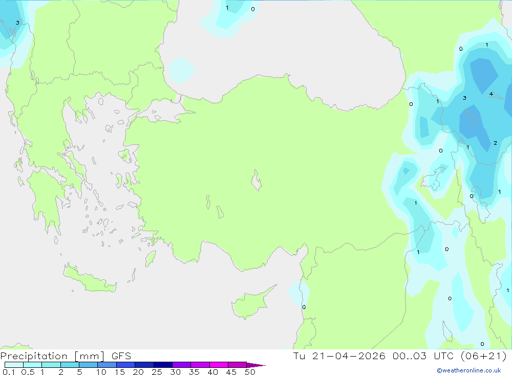Click the '10' legend scale label
Image resolution: width=512 pixels, height=375 pixels.
pos(101,372)
